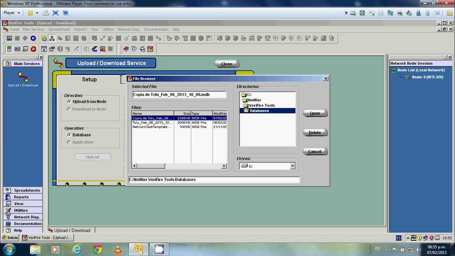Click the network nodes toolbar icon

click(x=52, y=38)
